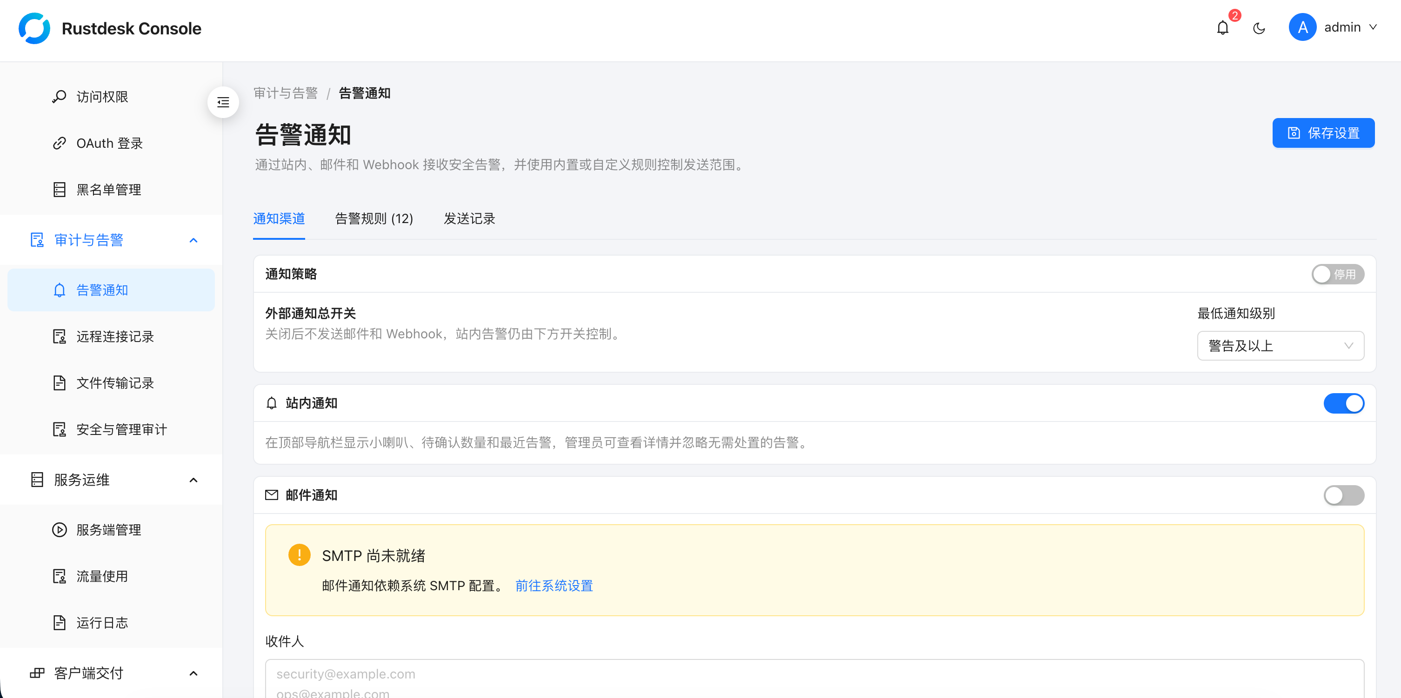Click the bell icon in 站内通知 header
This screenshot has height=698, width=1401.
pyautogui.click(x=271, y=403)
